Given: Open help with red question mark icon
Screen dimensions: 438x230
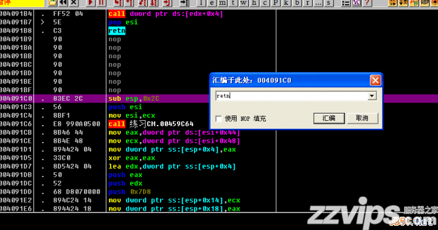Looking at the screenshot, I should tap(367, 3).
